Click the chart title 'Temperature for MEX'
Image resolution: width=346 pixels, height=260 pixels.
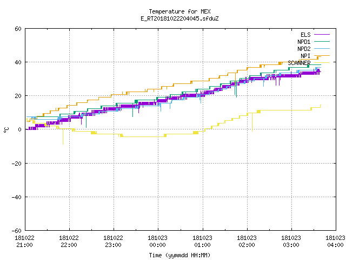(179, 11)
